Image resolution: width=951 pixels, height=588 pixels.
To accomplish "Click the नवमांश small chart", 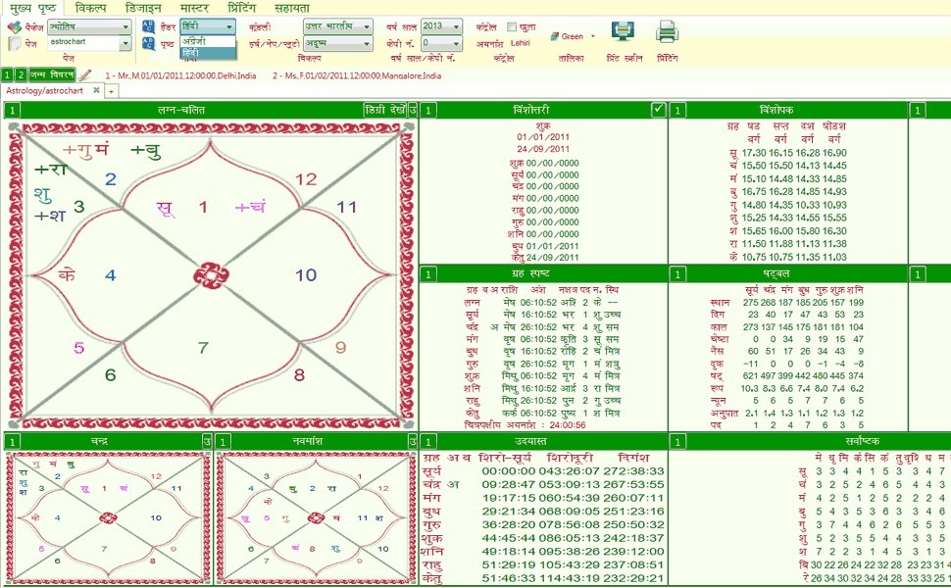I will pos(316,518).
